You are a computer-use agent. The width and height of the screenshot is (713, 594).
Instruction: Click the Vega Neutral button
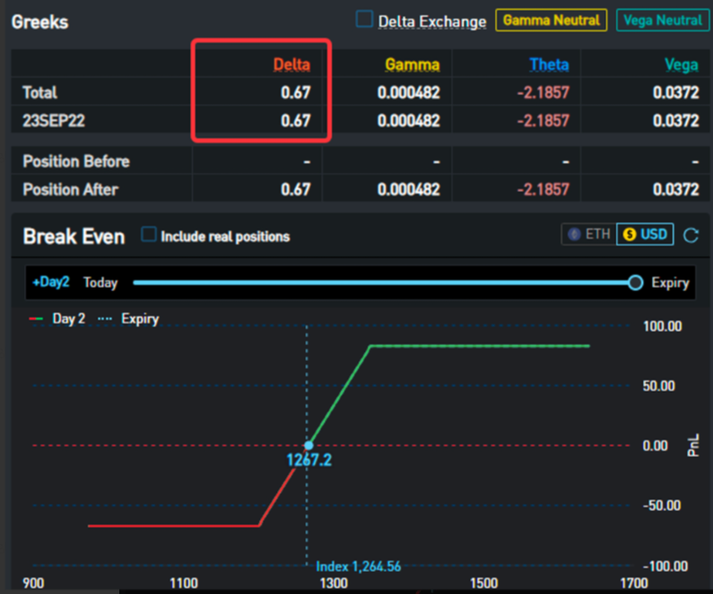pyautogui.click(x=661, y=20)
